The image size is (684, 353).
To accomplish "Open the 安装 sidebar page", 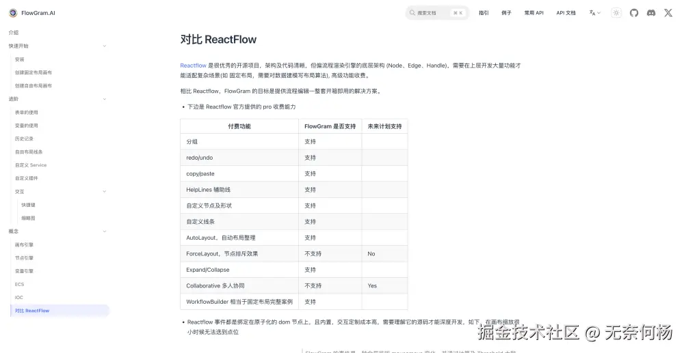I will tap(20, 59).
